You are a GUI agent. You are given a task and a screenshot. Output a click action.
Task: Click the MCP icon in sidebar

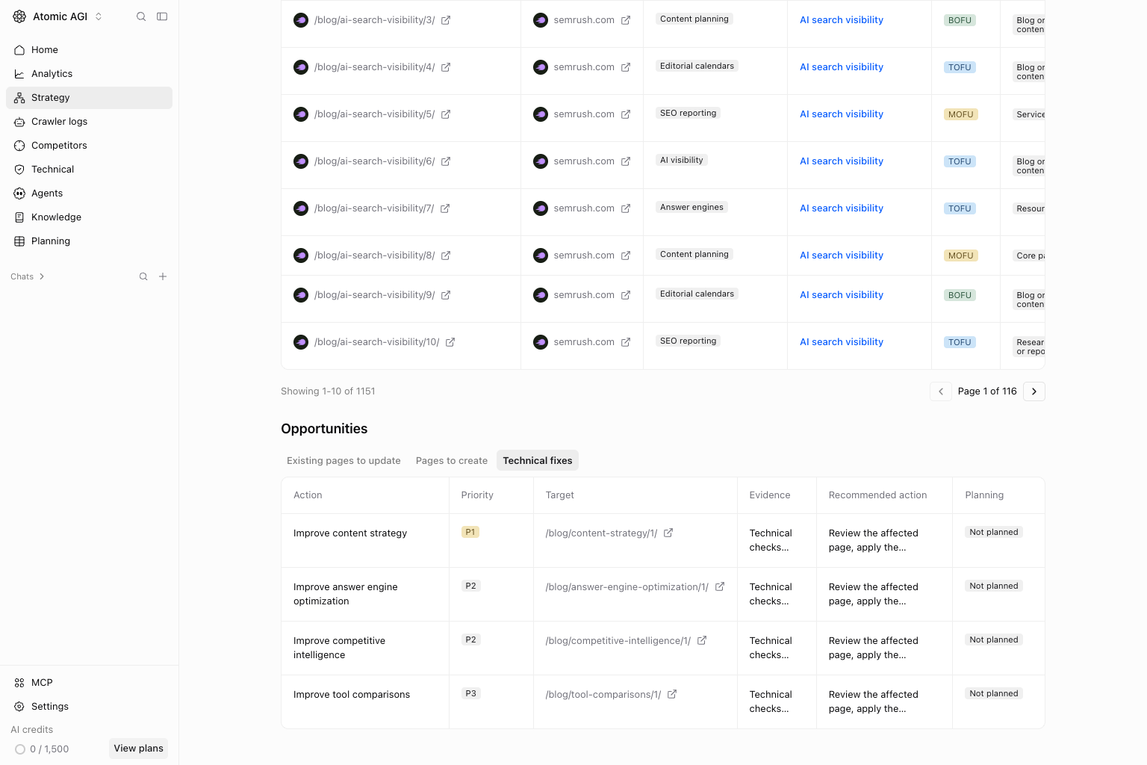tap(19, 683)
